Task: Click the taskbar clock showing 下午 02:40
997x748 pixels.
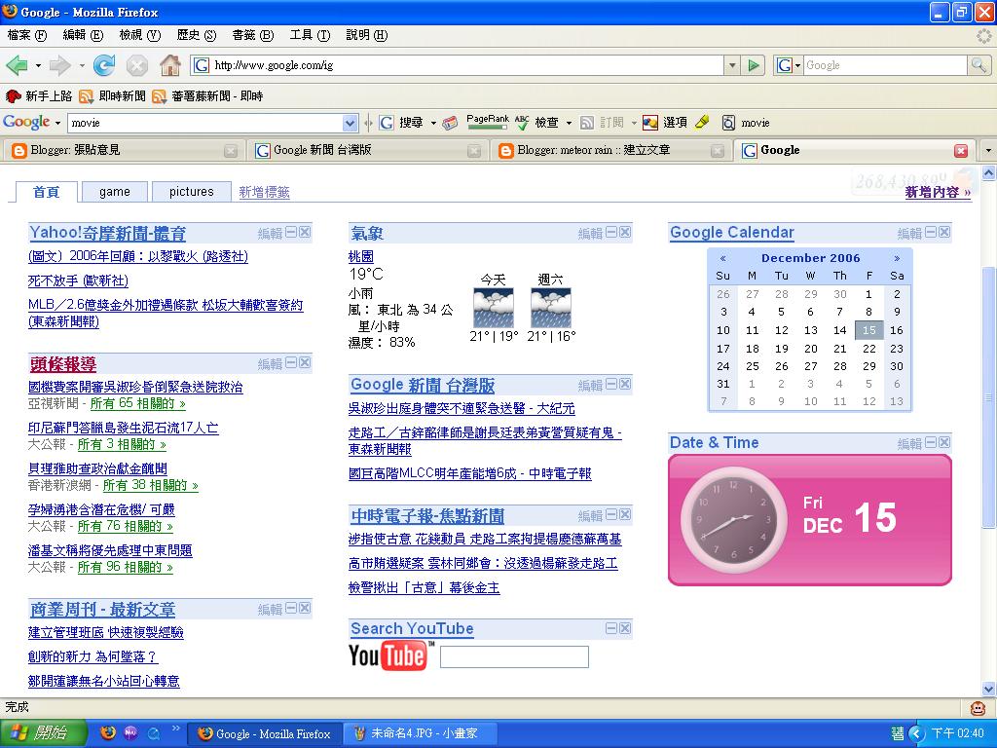Action: [958, 733]
